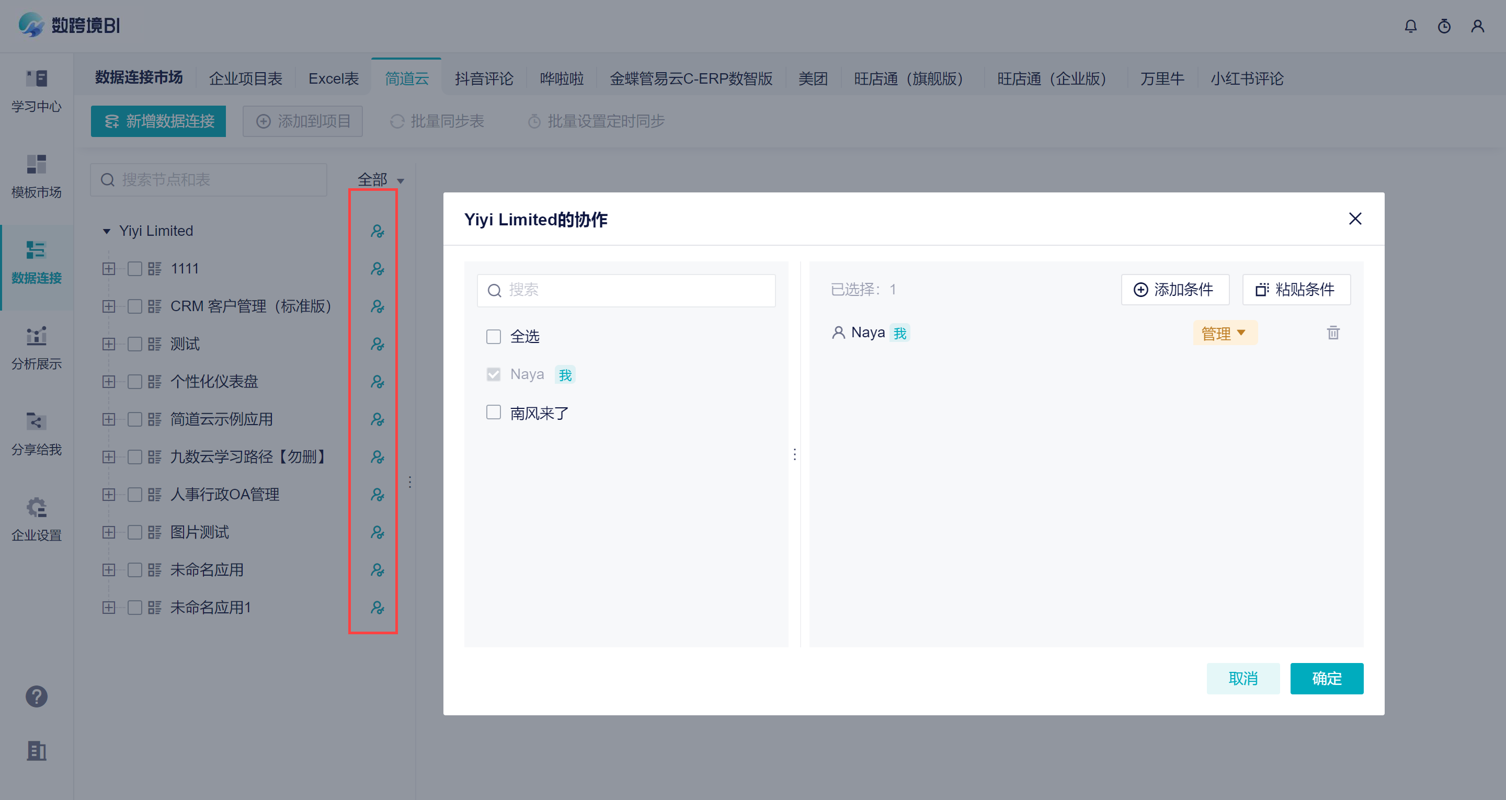Tick the checkbox next to 测试
The image size is (1506, 800).
tap(134, 344)
